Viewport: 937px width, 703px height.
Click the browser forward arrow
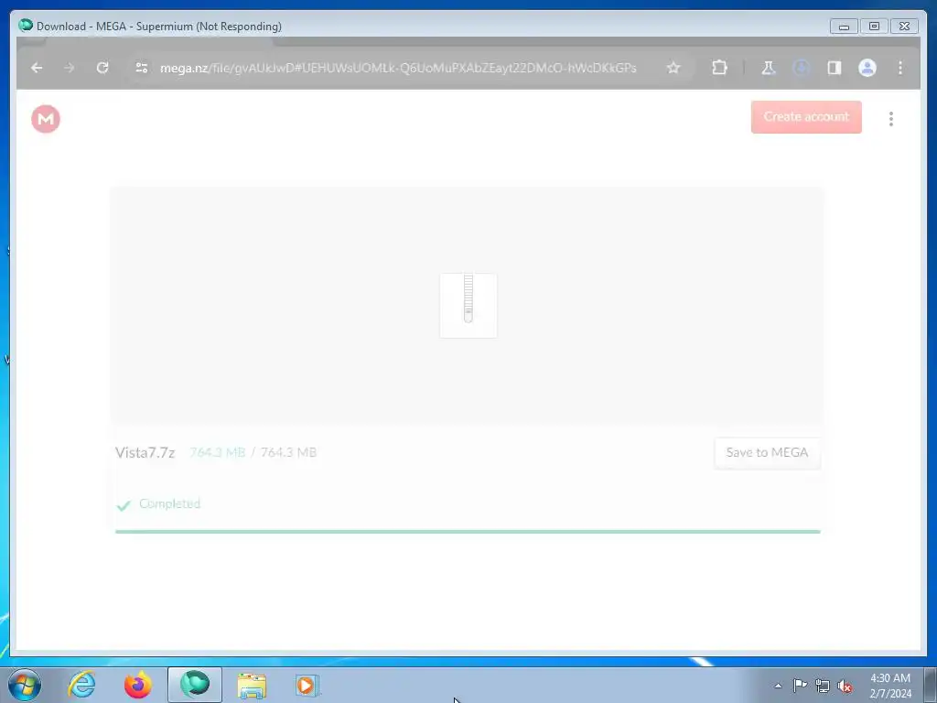[70, 68]
